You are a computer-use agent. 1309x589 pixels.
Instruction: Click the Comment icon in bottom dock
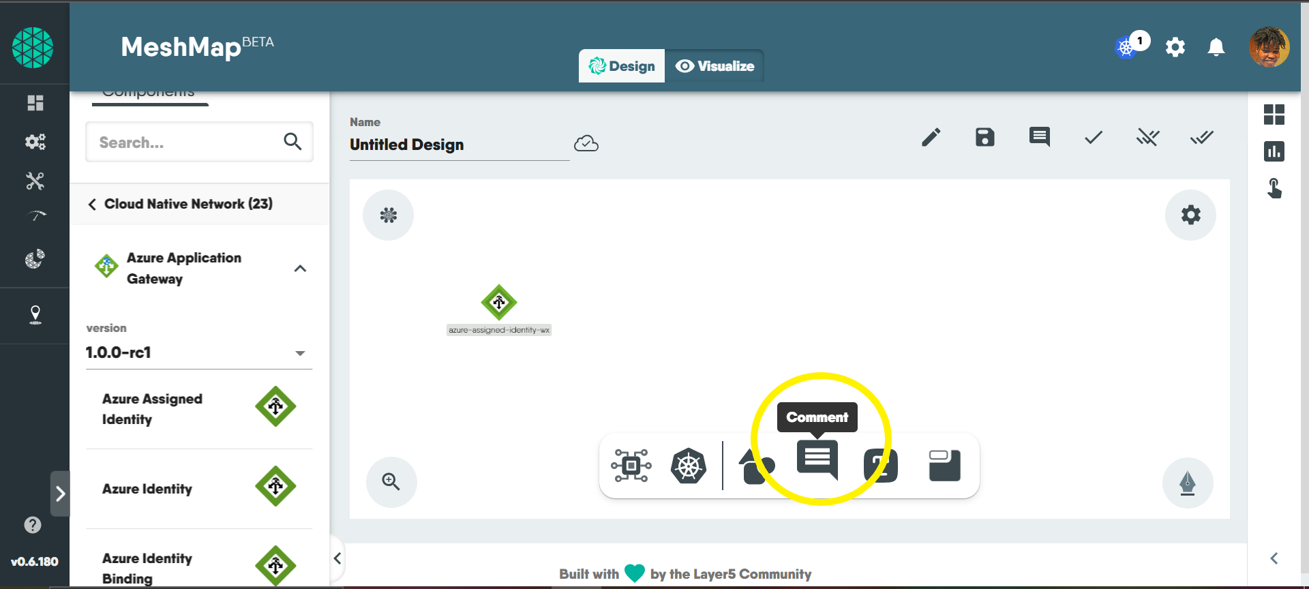coord(817,460)
